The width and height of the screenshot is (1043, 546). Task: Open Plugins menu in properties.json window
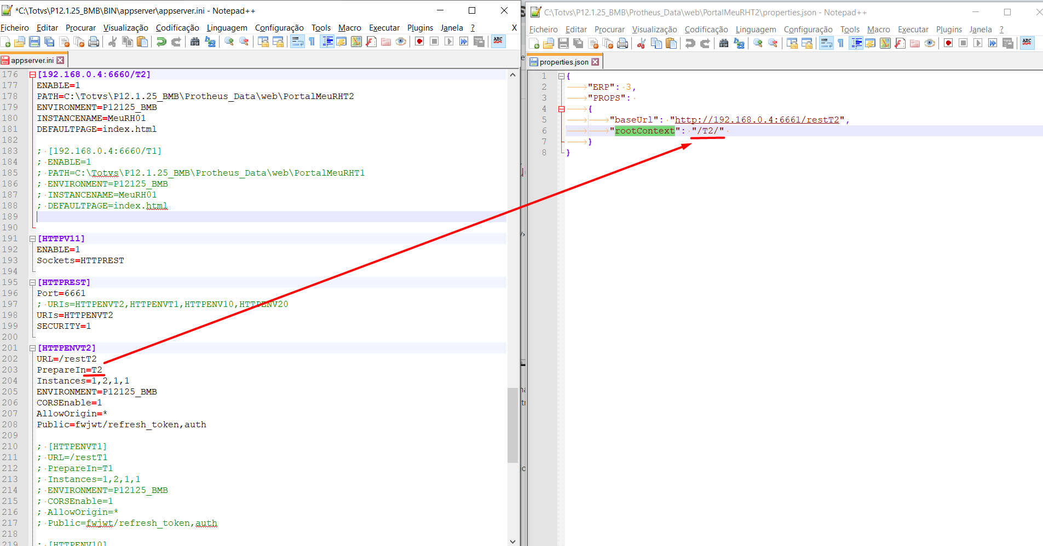[x=949, y=30]
